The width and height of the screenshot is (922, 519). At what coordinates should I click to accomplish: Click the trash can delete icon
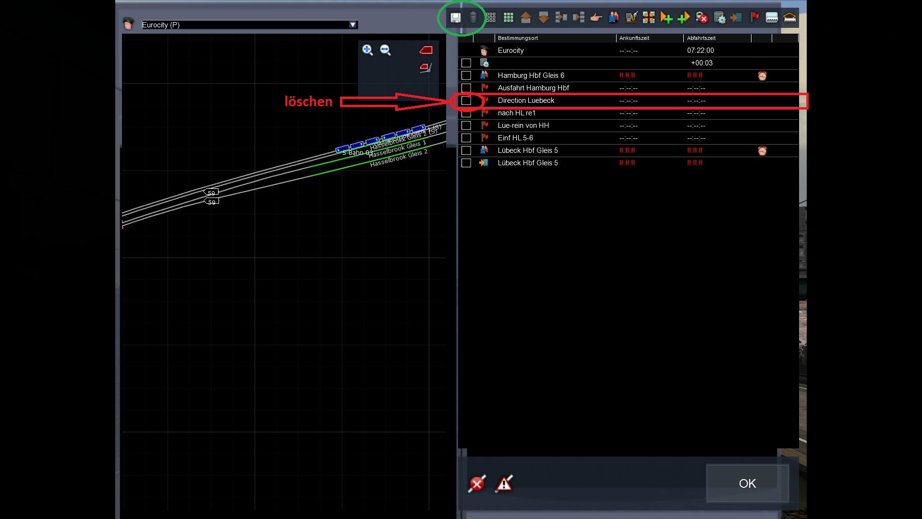point(473,18)
